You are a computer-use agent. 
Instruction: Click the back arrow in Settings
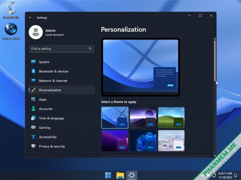30,17
